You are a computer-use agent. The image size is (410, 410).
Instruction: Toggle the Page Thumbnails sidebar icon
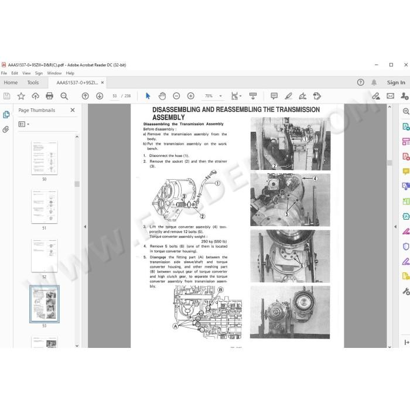coord(6,115)
